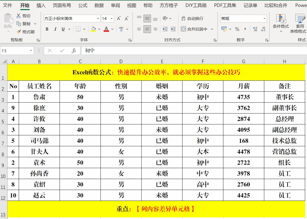Click the percent style % icon
The height and width of the screenshot is (219, 307).
[x=237, y=29]
